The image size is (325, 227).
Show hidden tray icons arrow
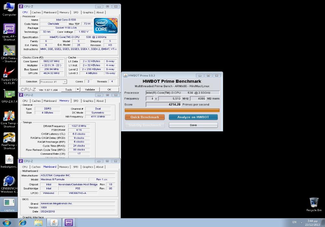click(x=302, y=223)
